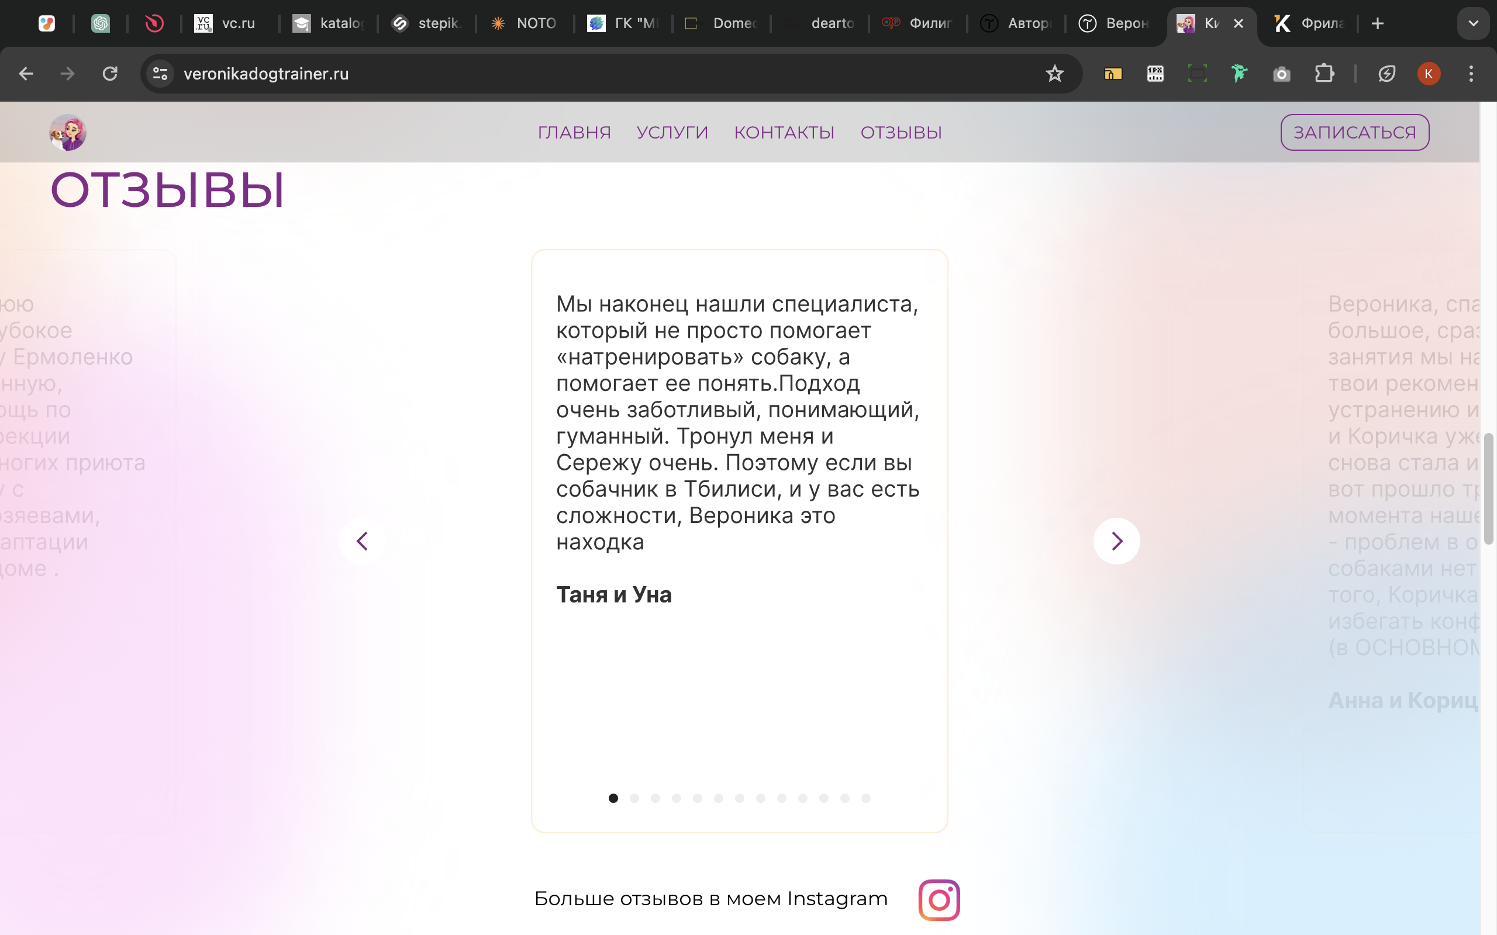Click the lightning circle icon in toolbar
The image size is (1497, 935).
(1386, 74)
